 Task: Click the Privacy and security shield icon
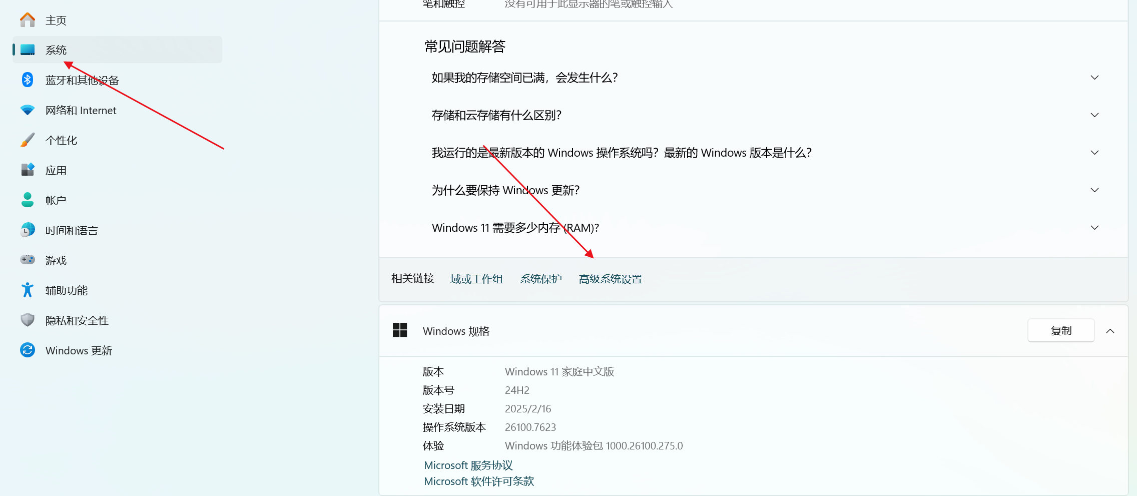pos(28,320)
